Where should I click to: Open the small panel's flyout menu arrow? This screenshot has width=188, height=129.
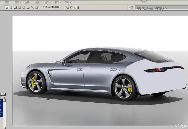coord(4,97)
